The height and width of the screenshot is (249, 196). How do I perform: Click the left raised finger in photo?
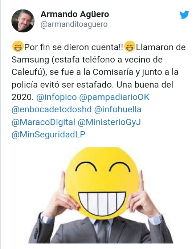click(63, 181)
